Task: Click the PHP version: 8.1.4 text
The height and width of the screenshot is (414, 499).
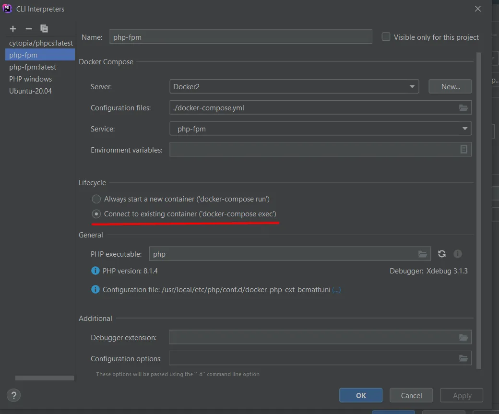Action: point(130,271)
